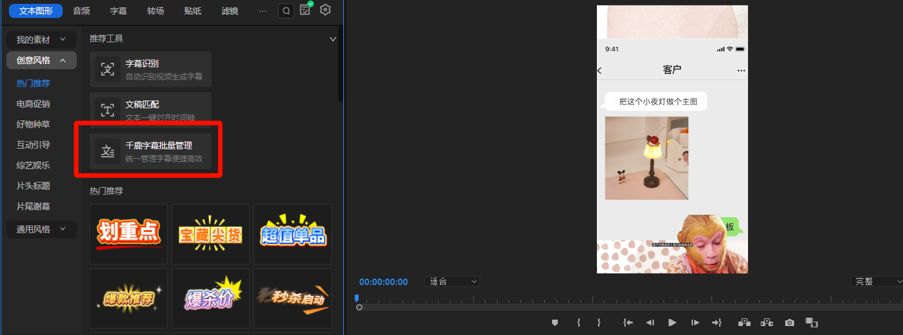The image size is (903, 335).
Task: Click the three-dot menu in 客户 chat header
Action: [x=741, y=70]
